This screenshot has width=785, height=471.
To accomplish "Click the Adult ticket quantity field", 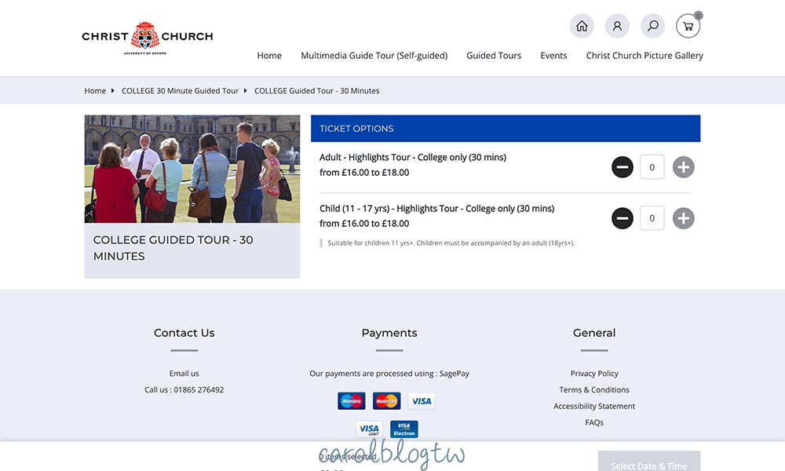I will (x=652, y=167).
